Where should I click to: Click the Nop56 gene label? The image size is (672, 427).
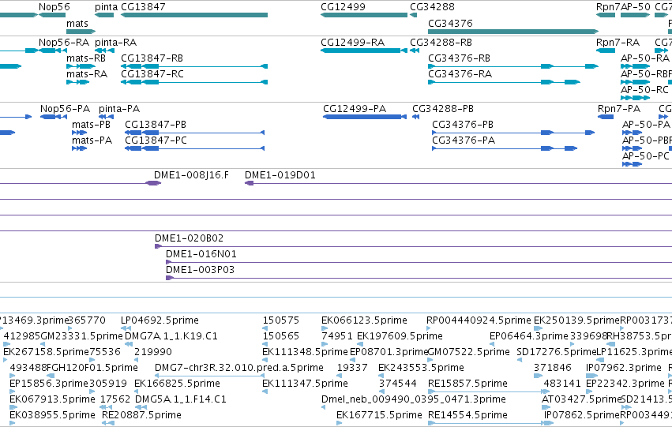click(x=54, y=7)
